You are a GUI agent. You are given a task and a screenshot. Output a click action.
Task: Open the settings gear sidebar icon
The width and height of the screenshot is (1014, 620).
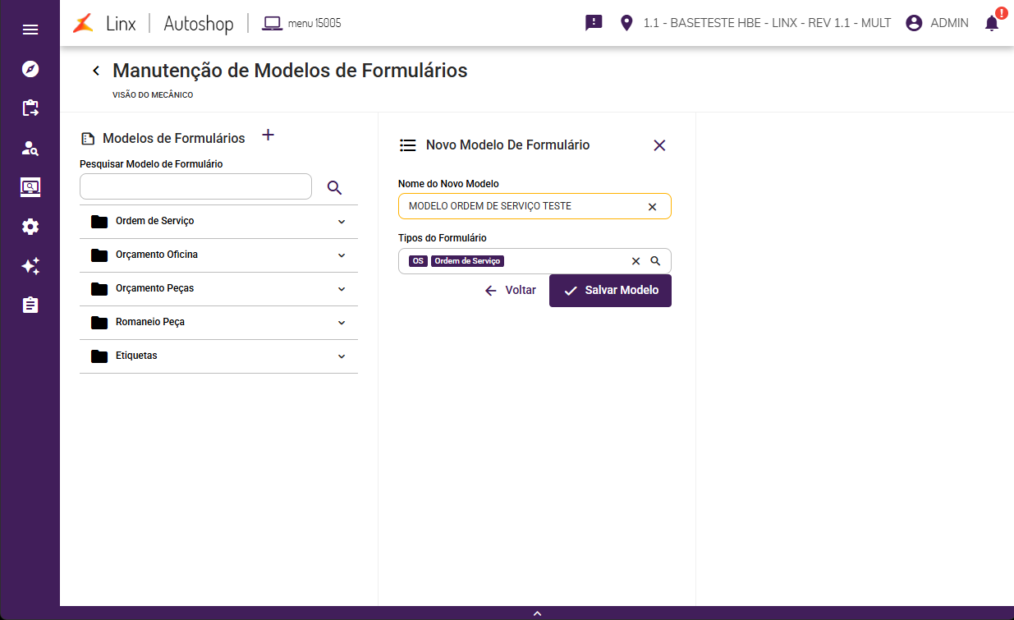(30, 227)
